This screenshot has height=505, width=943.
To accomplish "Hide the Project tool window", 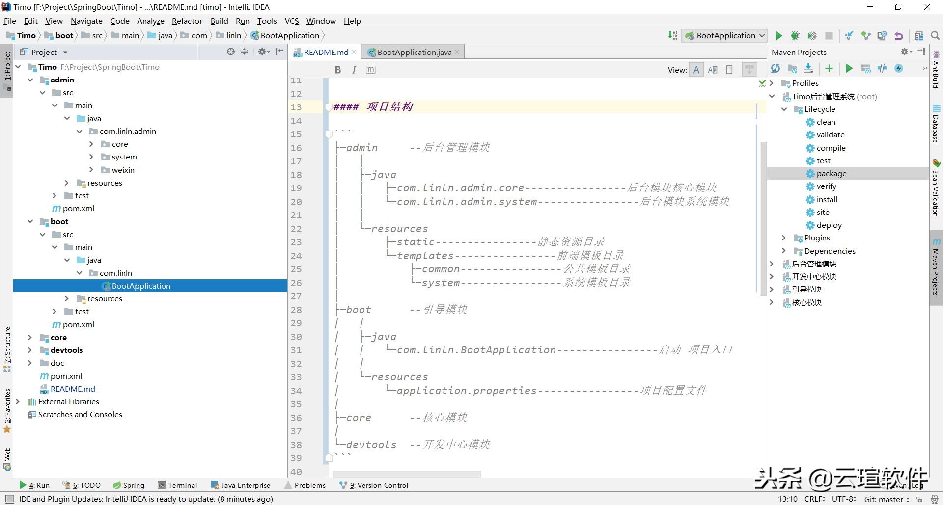I will (279, 52).
